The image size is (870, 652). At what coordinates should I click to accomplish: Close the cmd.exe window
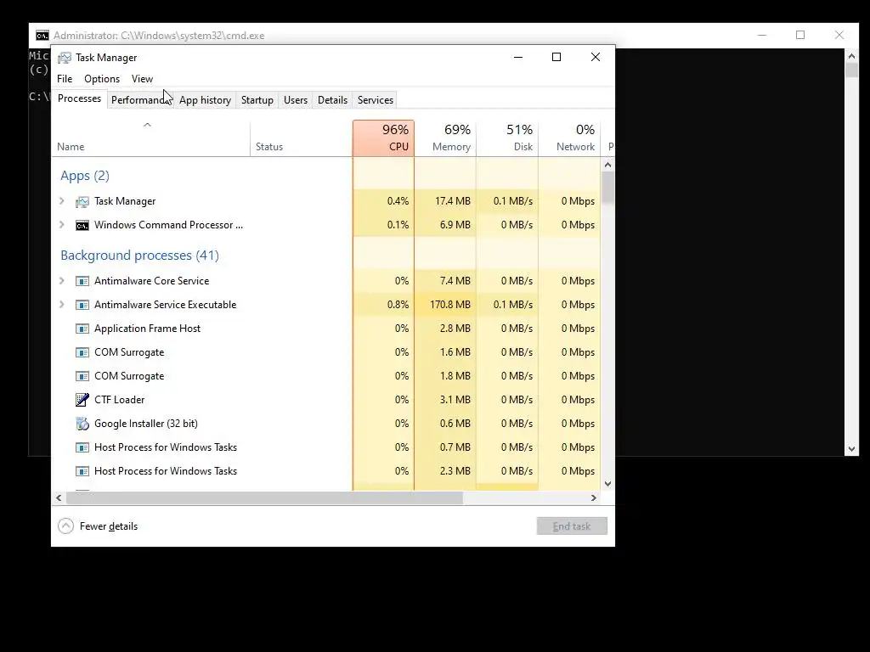[x=839, y=35]
